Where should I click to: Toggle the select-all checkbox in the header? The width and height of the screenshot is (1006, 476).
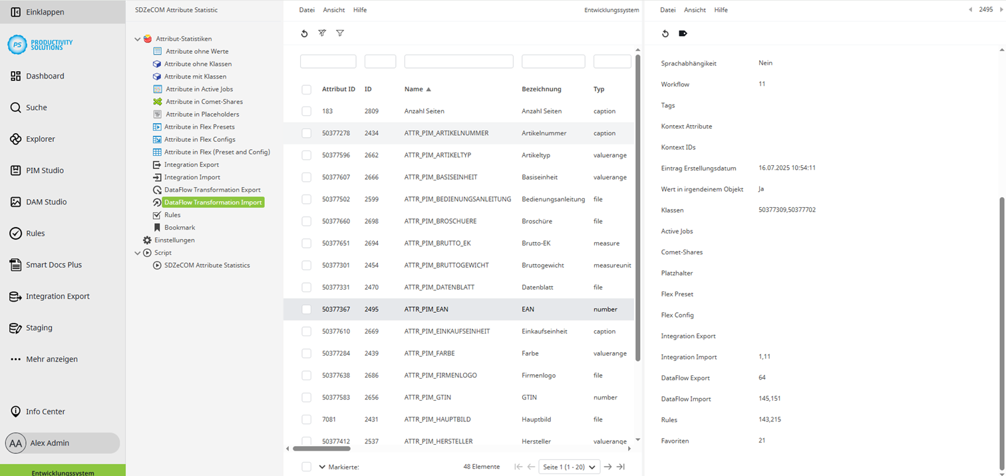[307, 89]
